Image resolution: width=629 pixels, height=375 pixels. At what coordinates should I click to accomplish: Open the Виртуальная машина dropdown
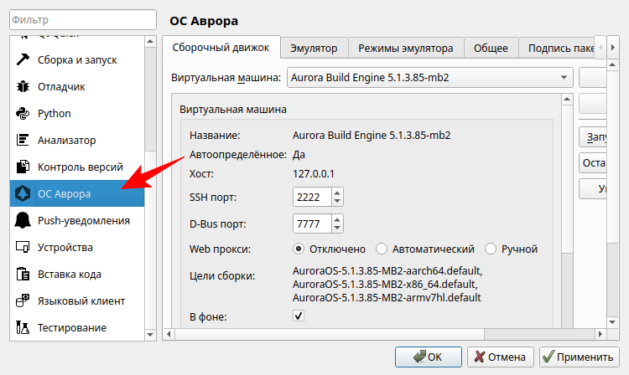430,77
